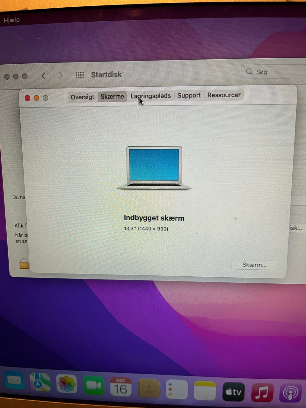Open the Calendar showing DEC 16
This screenshot has width=306, height=408.
[x=121, y=387]
